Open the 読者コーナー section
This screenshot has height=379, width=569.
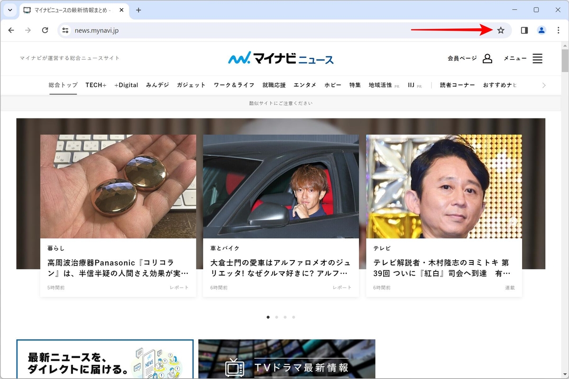coord(457,85)
